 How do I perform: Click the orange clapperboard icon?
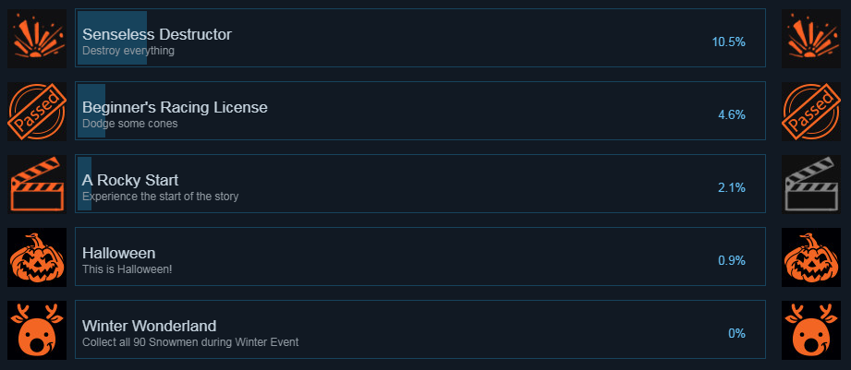point(37,185)
